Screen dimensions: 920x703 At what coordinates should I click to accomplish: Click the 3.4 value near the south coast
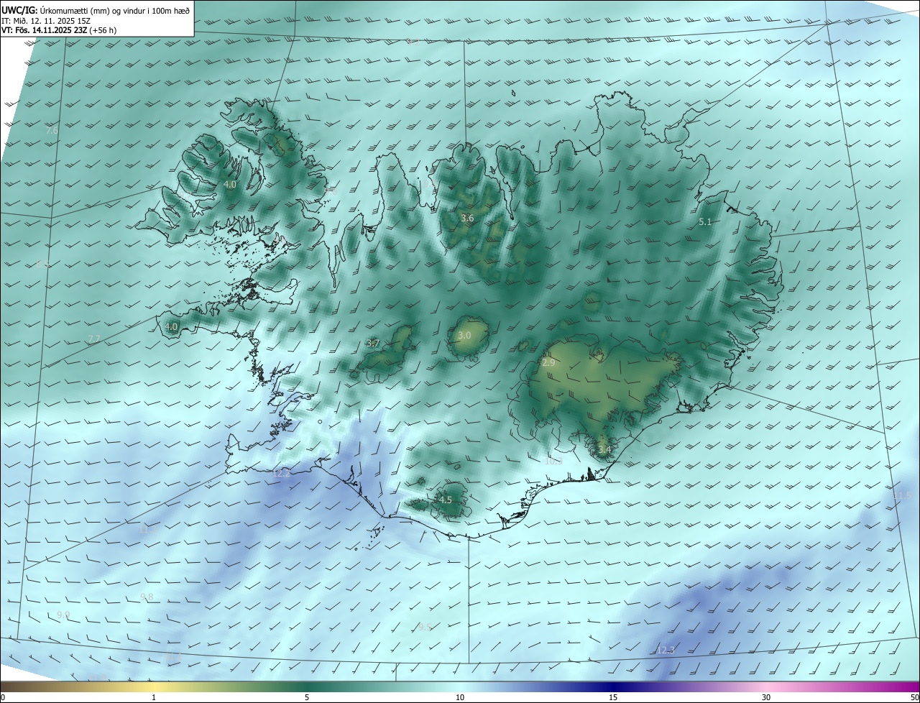coord(604,450)
